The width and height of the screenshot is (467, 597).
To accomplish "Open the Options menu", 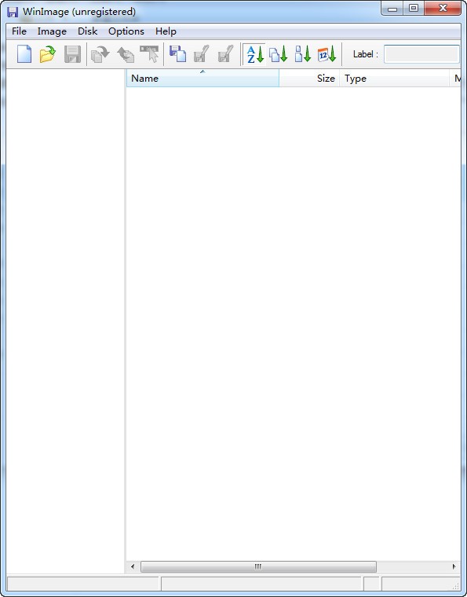I will tap(126, 31).
